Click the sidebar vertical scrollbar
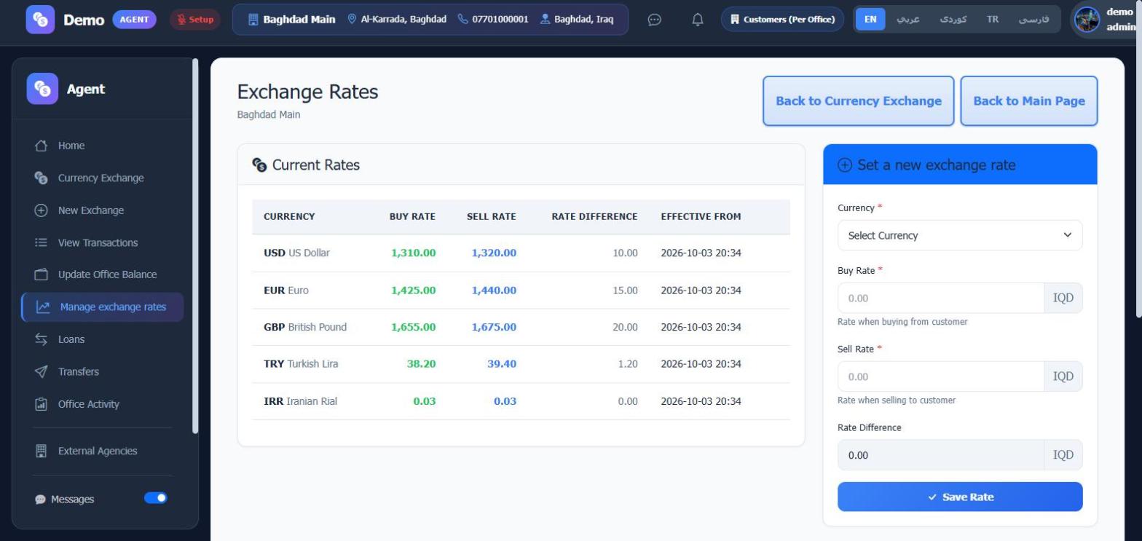Screen dimensions: 1142x541 click(195, 246)
